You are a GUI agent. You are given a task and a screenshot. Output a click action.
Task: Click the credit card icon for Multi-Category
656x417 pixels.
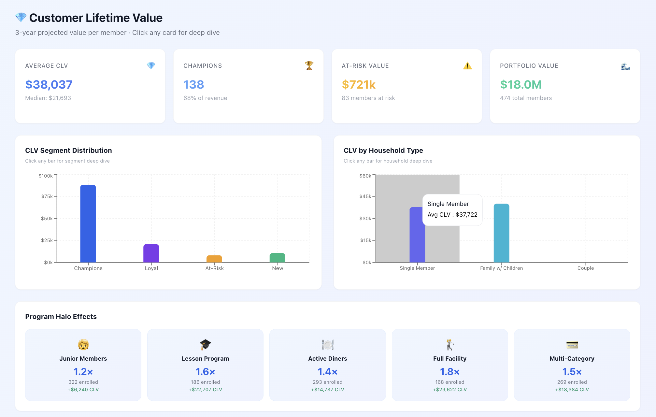[x=572, y=345]
